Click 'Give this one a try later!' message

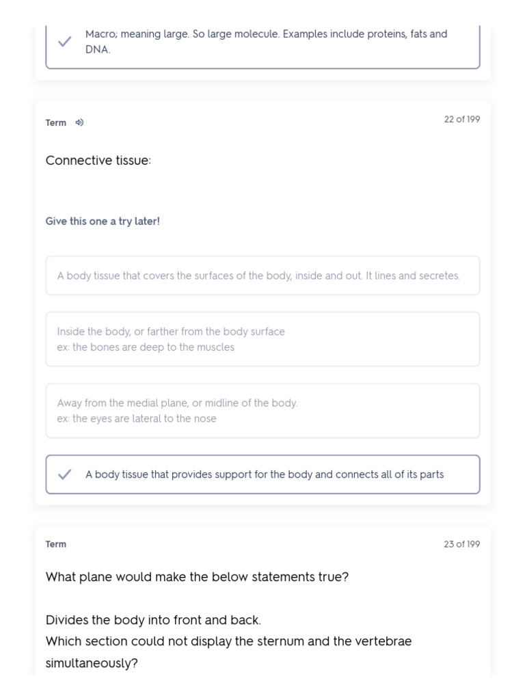point(103,221)
